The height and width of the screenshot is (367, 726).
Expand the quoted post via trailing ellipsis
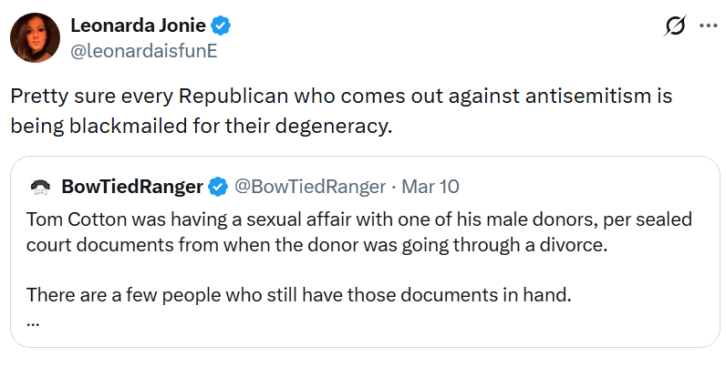pyautogui.click(x=34, y=319)
